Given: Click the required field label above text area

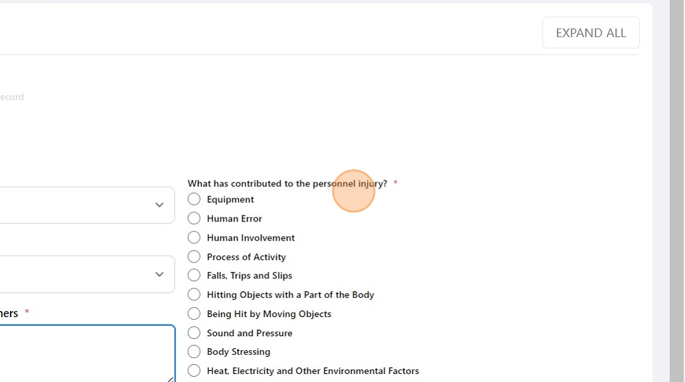Looking at the screenshot, I should 9,313.
